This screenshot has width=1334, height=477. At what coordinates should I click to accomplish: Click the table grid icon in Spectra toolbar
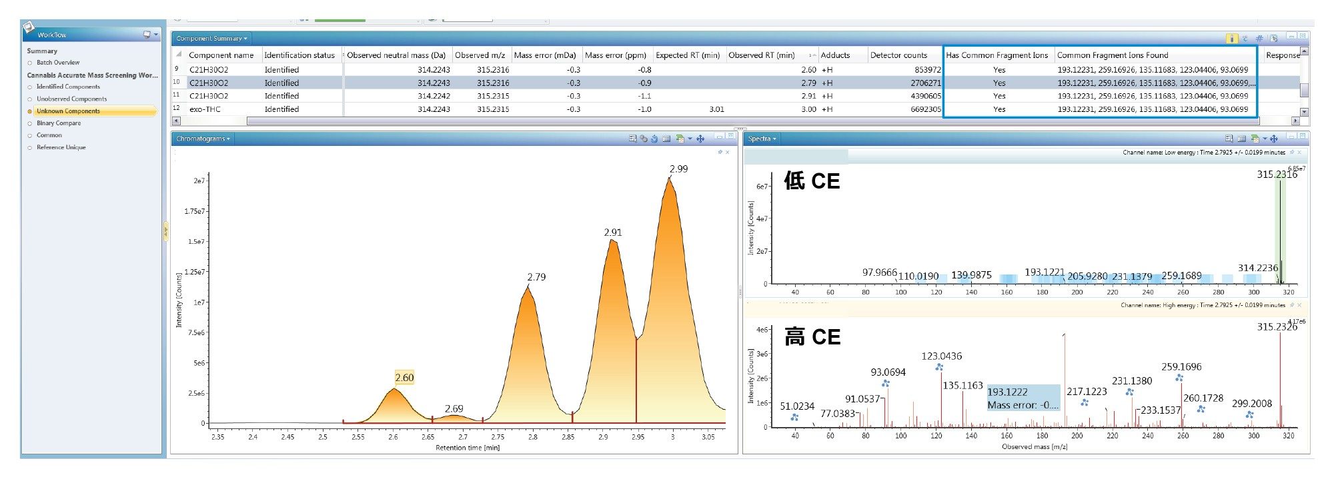pyautogui.click(x=1241, y=139)
